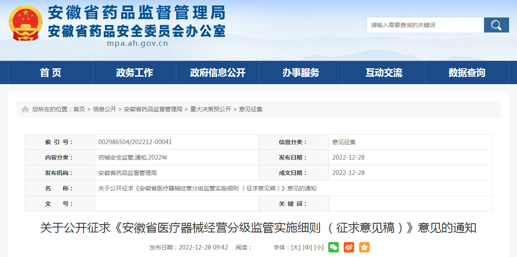Click publish timestamp 2022-12-28 09:42
517x257 pixels.
(203, 247)
